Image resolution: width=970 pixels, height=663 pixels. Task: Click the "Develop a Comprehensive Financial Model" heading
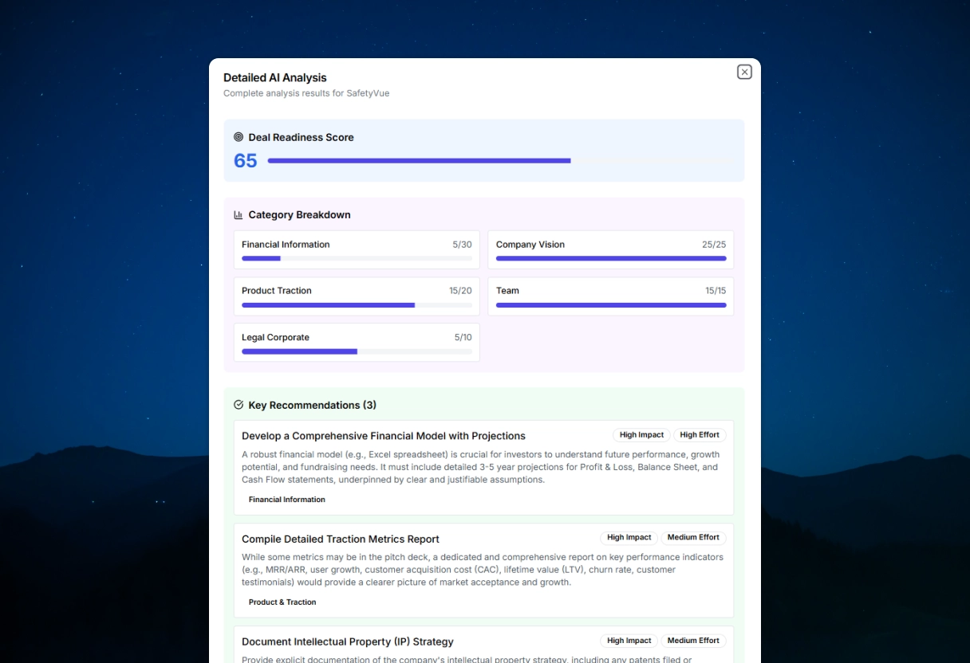[x=384, y=436]
